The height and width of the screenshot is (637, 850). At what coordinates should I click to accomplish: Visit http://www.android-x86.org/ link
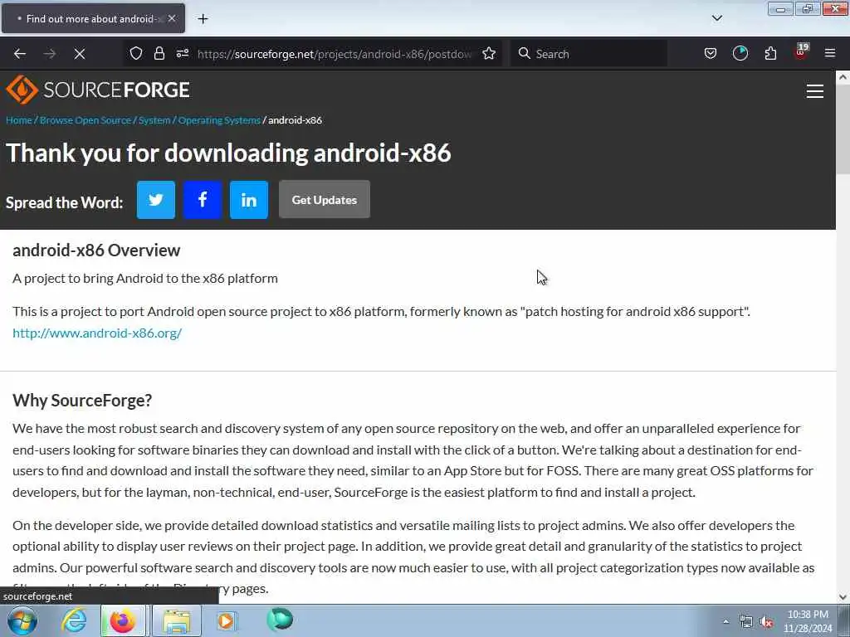(97, 333)
